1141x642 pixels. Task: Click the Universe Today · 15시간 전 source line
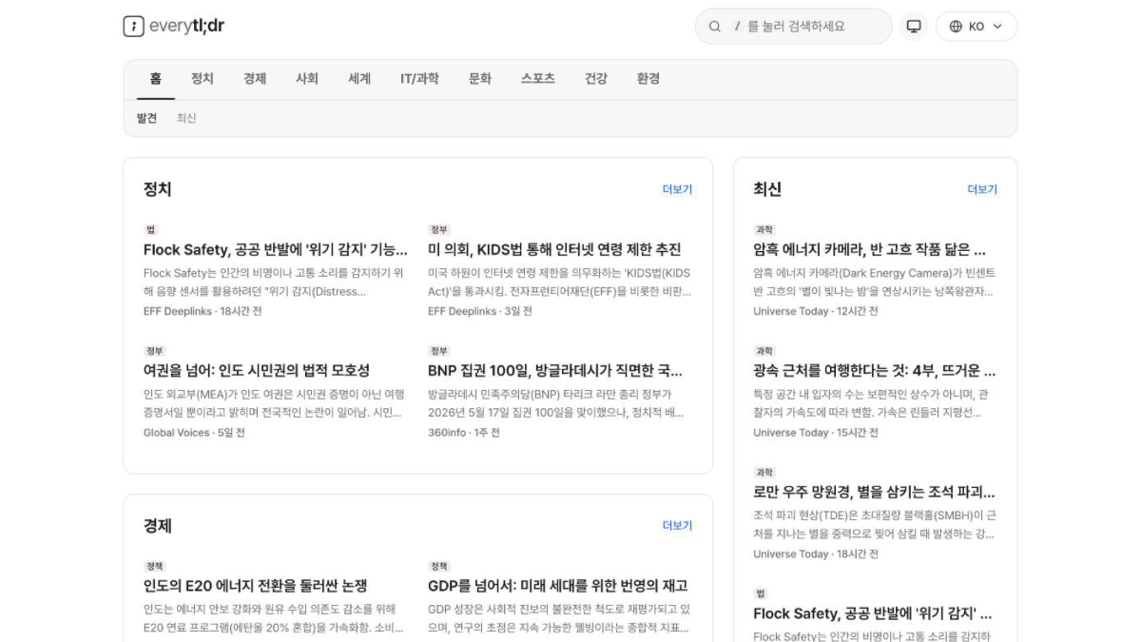[816, 433]
